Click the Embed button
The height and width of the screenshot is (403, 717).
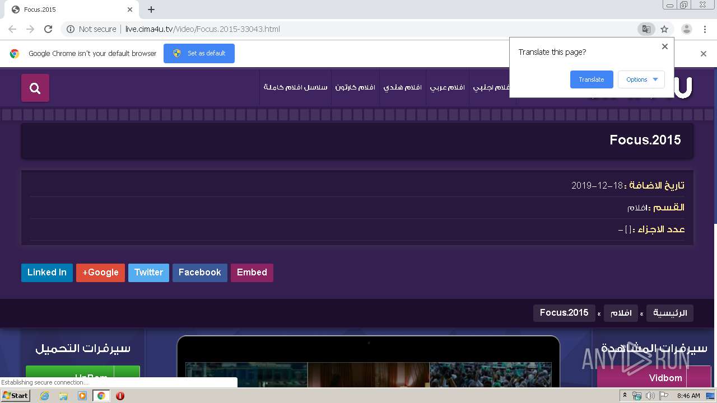tap(252, 273)
